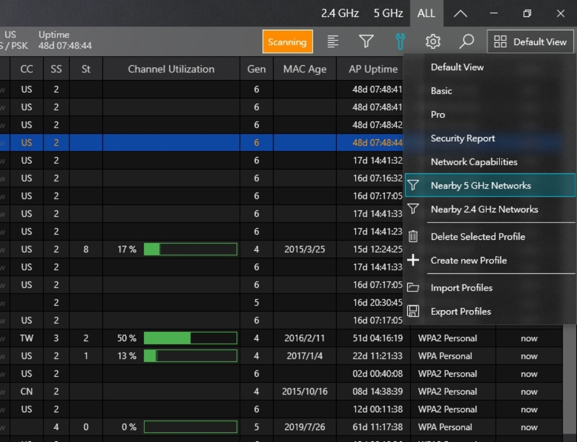This screenshot has height=442, width=577.
Task: Click the blue wrench tools icon
Action: tap(400, 42)
